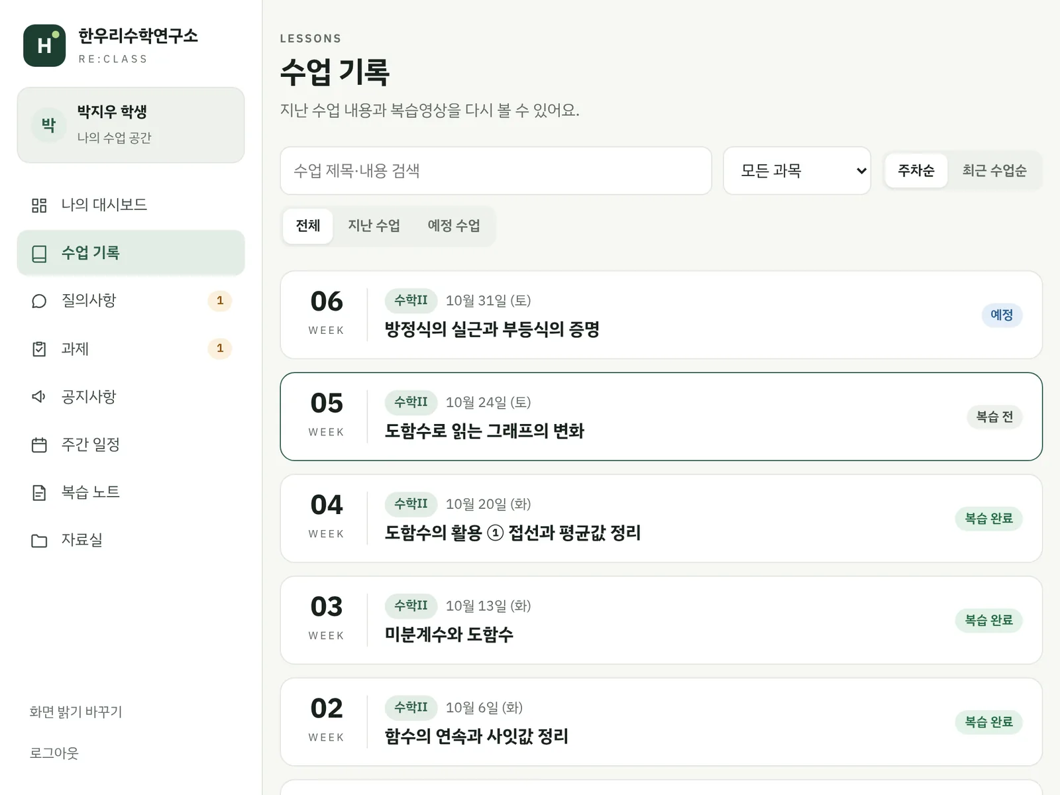Sort lessons by 주차순

point(916,170)
